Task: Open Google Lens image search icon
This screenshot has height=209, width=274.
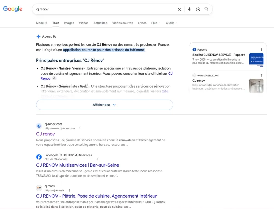Action: pyautogui.click(x=198, y=9)
